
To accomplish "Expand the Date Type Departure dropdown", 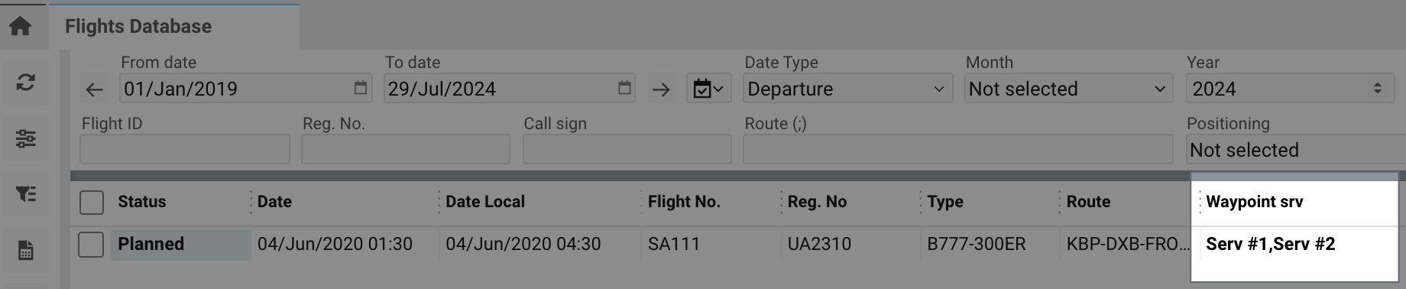I will [x=848, y=89].
